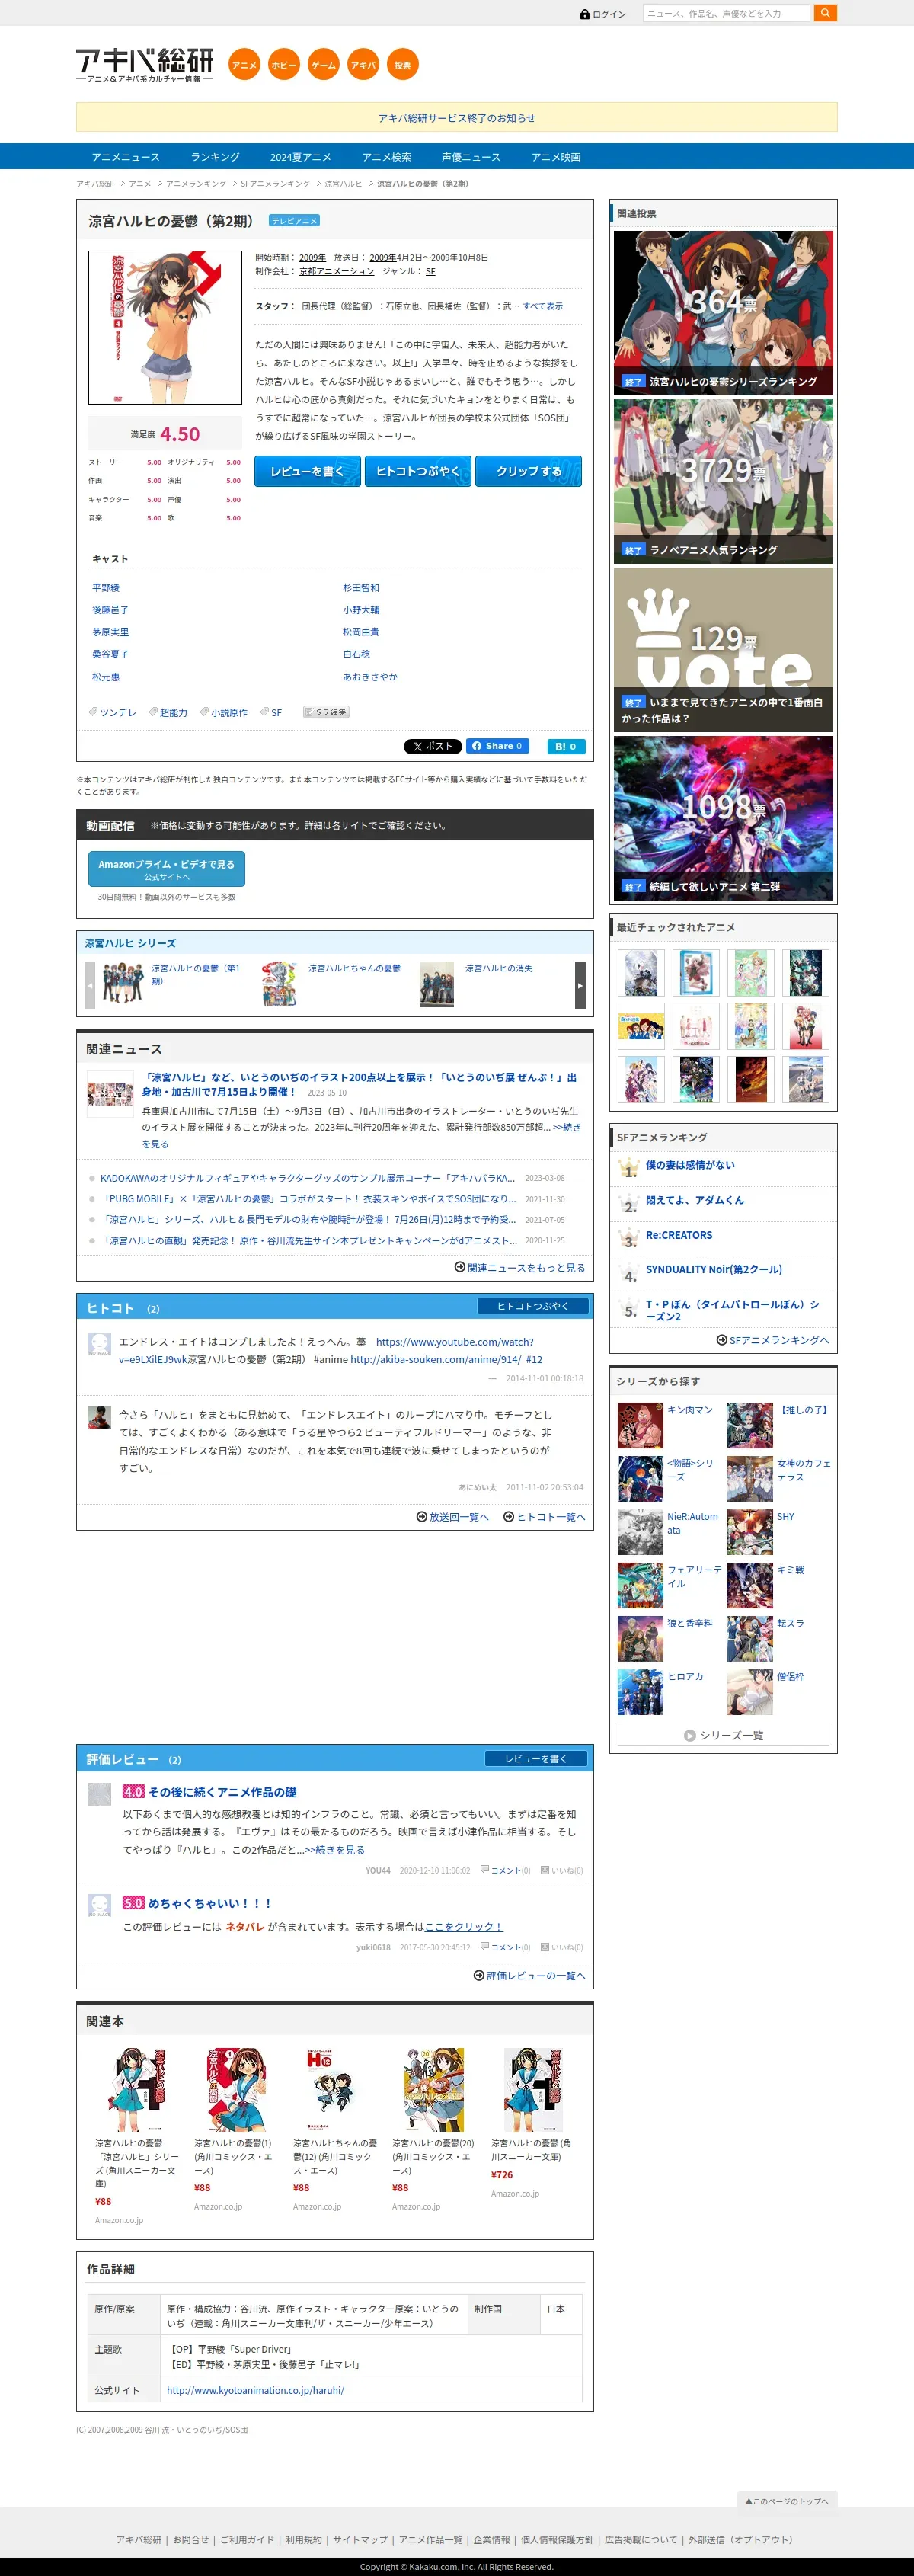Click the 関連ニュースをもっと見る arrow link

pyautogui.click(x=520, y=1267)
